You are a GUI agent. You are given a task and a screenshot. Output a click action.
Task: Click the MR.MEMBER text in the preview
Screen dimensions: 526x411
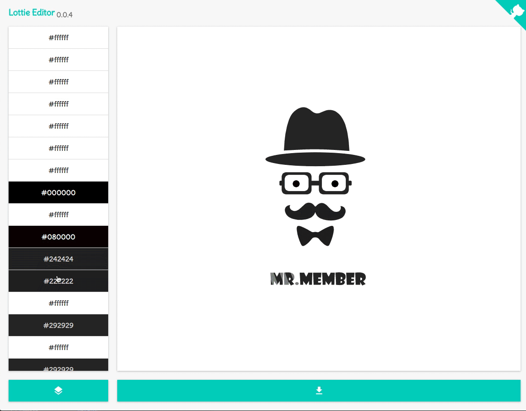(x=318, y=279)
